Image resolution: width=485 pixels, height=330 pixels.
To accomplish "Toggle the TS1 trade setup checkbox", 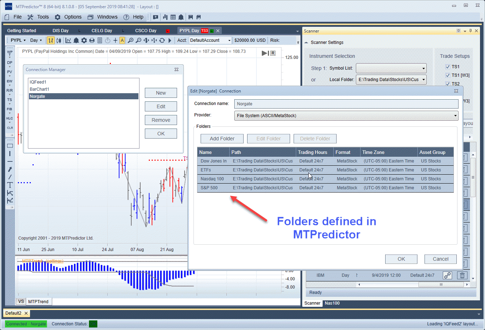I will point(447,67).
